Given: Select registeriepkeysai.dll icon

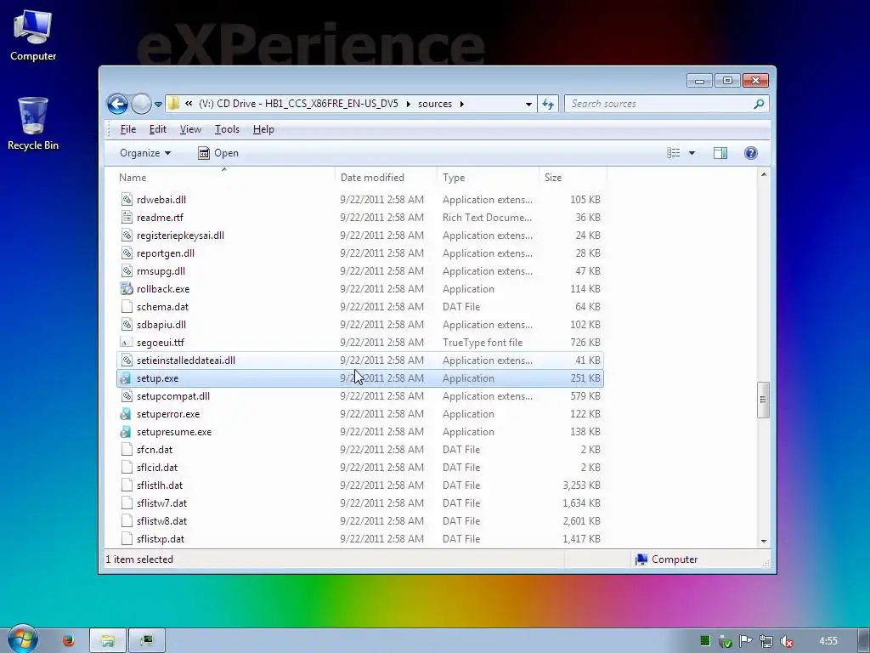Looking at the screenshot, I should pyautogui.click(x=127, y=236).
